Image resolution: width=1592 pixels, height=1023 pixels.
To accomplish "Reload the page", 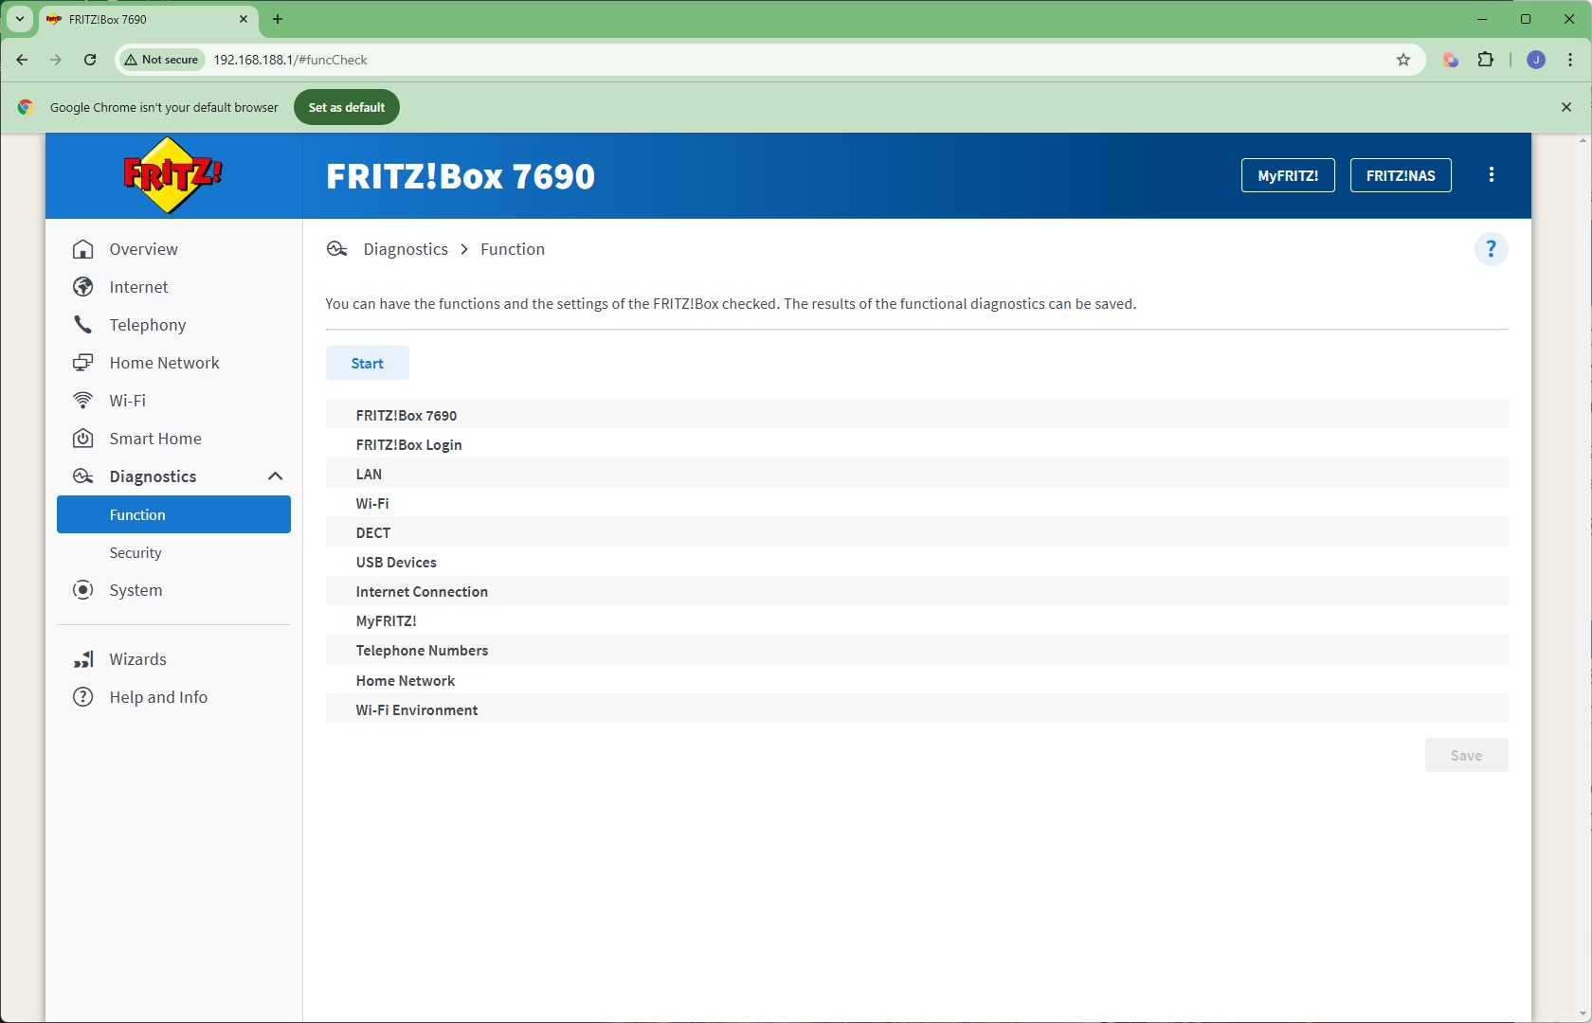I will [90, 60].
